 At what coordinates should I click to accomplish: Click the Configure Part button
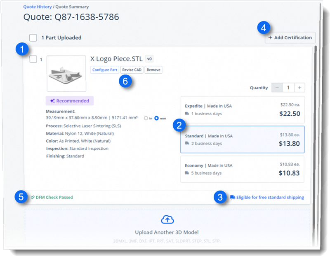tap(105, 70)
